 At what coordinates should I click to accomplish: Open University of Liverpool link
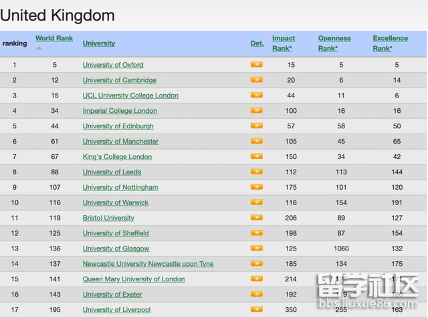point(116,309)
